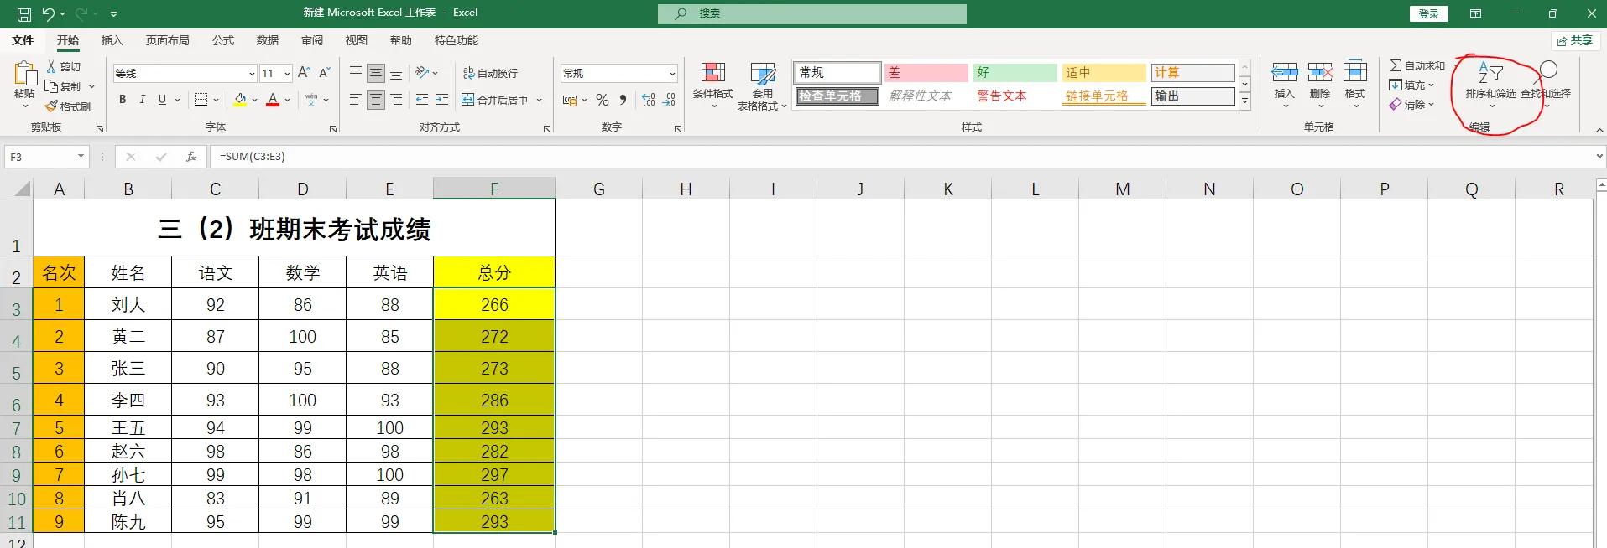Click the Format Painter (格式刷) icon
This screenshot has width=1607, height=548.
[x=52, y=106]
